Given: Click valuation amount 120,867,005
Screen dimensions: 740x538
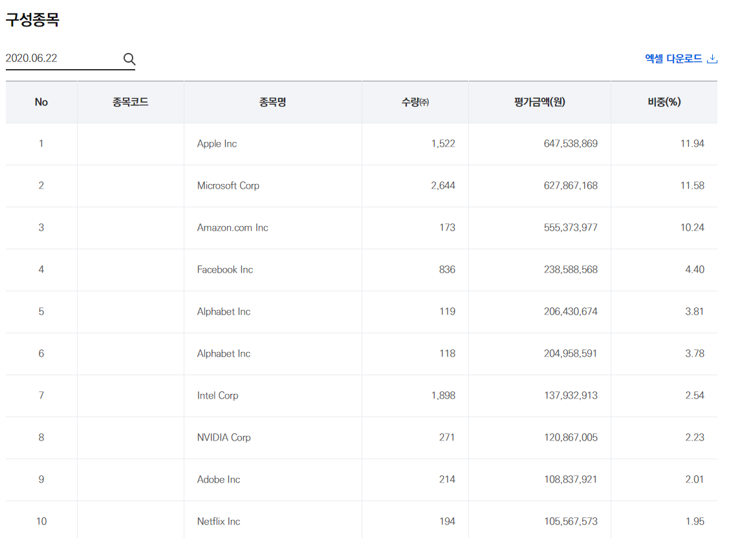Looking at the screenshot, I should pos(571,437).
